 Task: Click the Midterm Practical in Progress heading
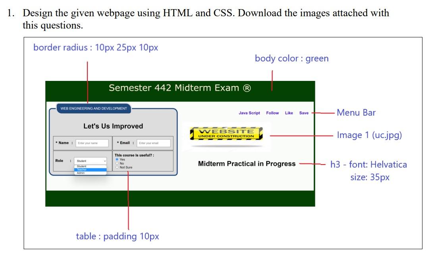tap(246, 163)
